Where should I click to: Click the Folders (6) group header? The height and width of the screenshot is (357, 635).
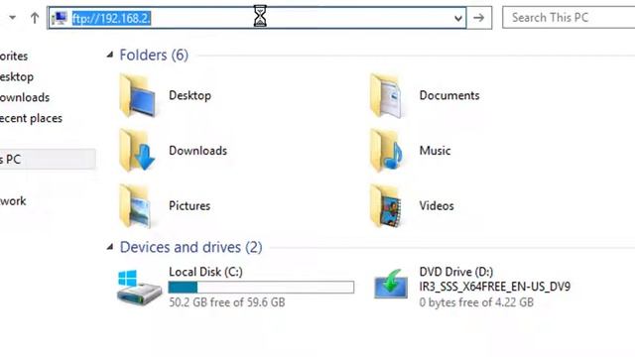point(154,55)
